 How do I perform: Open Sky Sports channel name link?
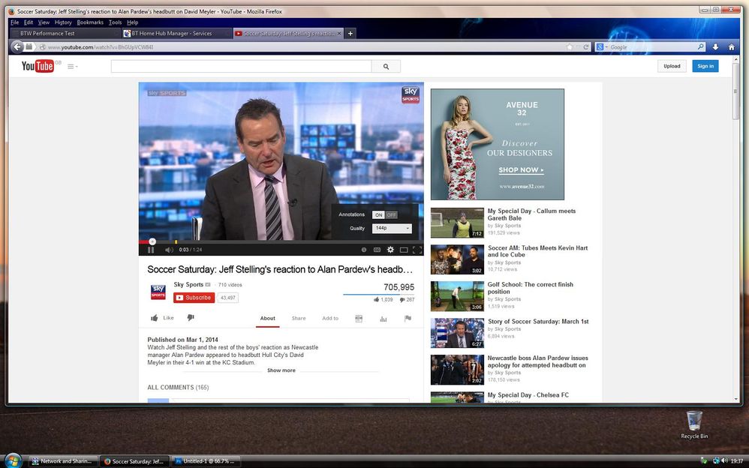coord(188,284)
